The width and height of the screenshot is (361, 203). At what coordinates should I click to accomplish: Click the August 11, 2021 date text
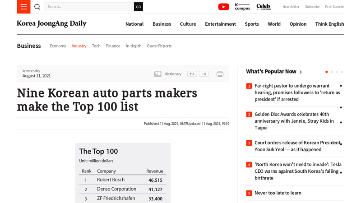(x=37, y=76)
